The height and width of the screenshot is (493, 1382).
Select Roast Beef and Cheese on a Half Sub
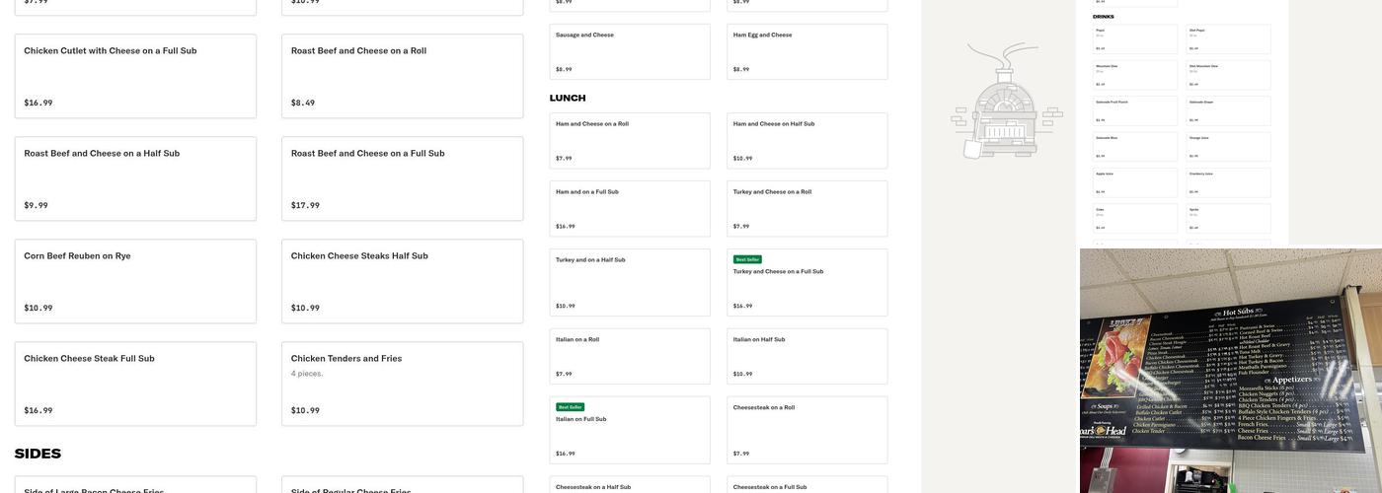tap(135, 178)
